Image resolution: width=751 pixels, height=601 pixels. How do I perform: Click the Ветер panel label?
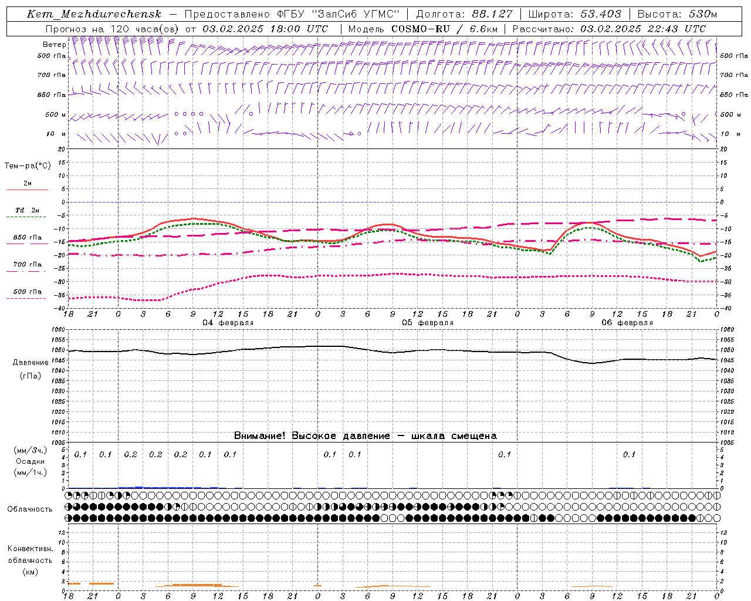[55, 45]
